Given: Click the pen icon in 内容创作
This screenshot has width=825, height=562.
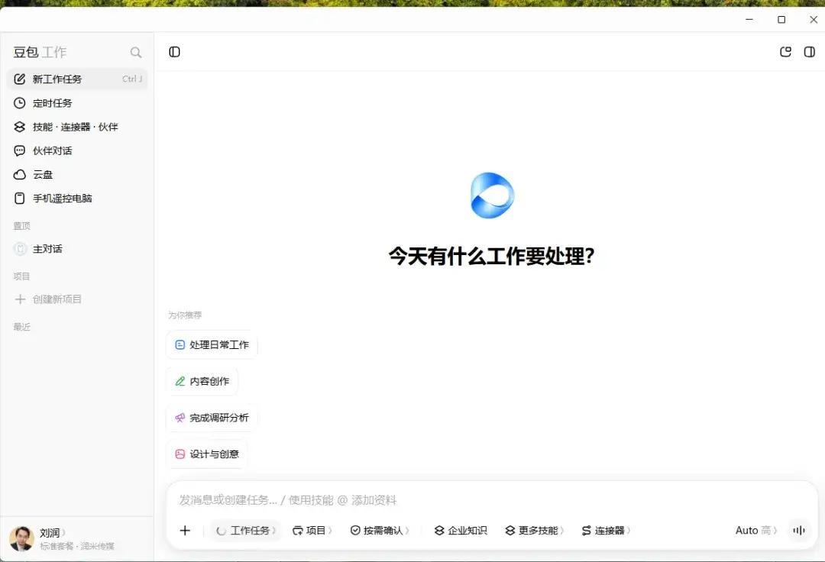Looking at the screenshot, I should (x=180, y=381).
